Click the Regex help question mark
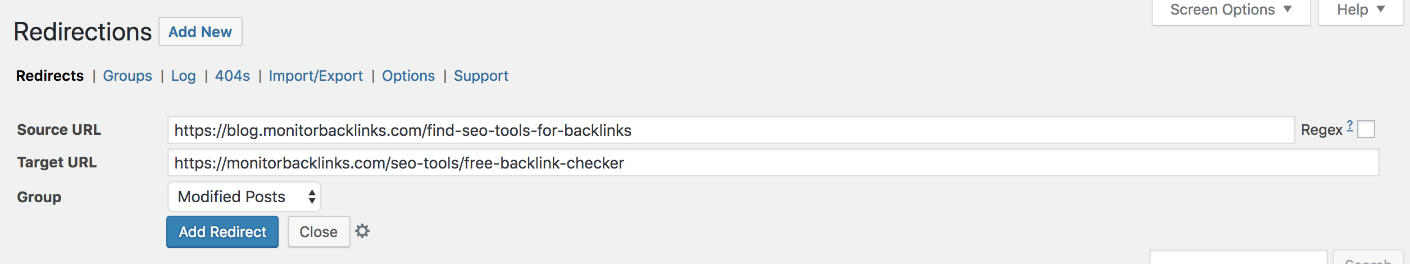This screenshot has height=264, width=1410. click(x=1350, y=126)
